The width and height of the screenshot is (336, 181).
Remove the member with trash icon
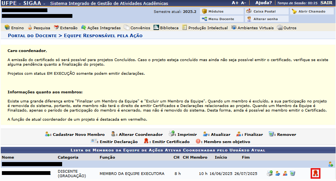(x=292, y=173)
